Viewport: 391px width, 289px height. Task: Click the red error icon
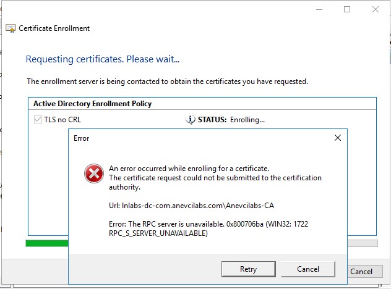[x=93, y=175]
